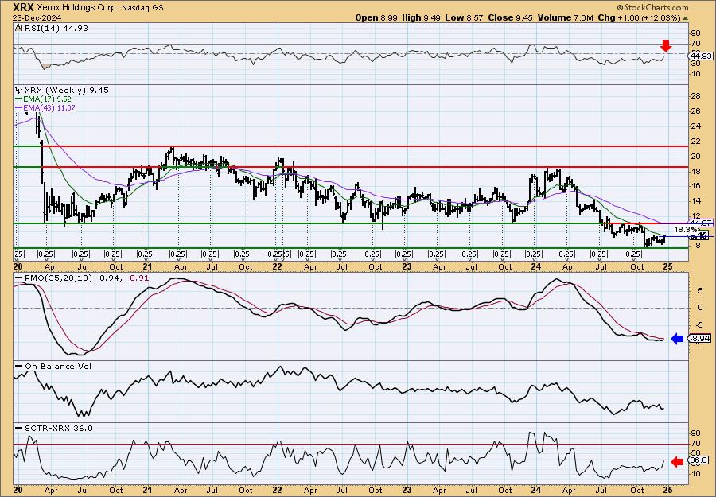Click the 0.25 dividend marker above Oct 2024

[x=634, y=254]
